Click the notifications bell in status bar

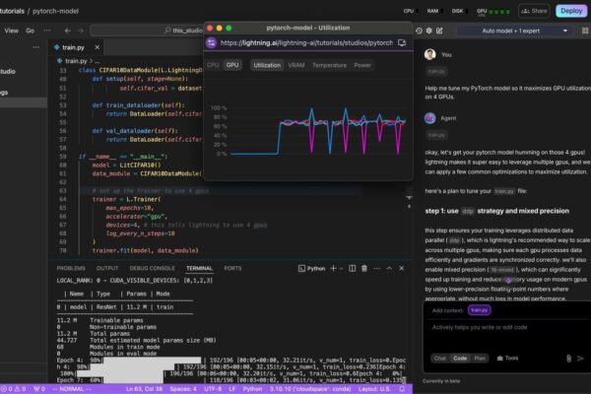coord(402,389)
